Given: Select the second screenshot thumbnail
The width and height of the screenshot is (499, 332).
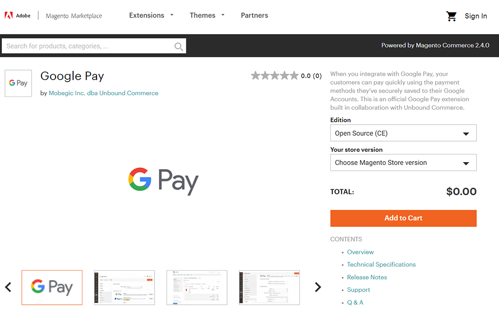Looking at the screenshot, I should coord(124,287).
